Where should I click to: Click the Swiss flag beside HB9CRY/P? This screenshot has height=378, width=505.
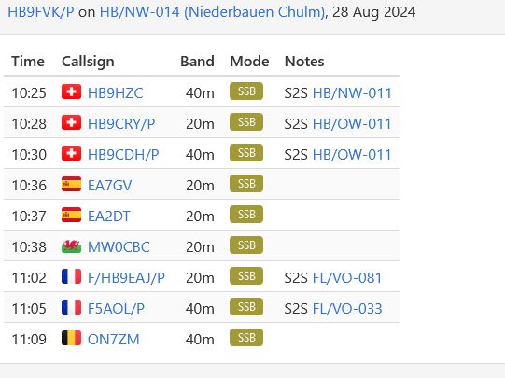coord(71,122)
